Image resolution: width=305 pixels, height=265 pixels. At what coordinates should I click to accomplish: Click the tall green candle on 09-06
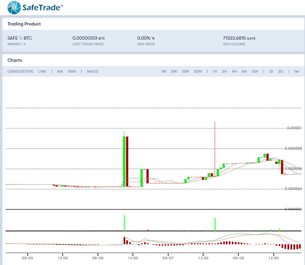pos(124,161)
